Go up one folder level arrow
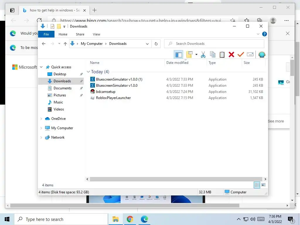Viewport: 300px width, 225px height. click(x=65, y=44)
